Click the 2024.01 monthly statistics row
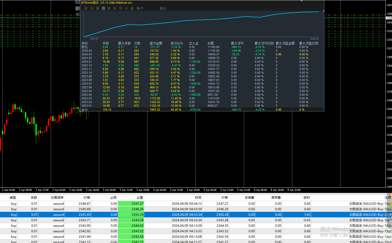This screenshot has width=392, height=243. point(202,62)
